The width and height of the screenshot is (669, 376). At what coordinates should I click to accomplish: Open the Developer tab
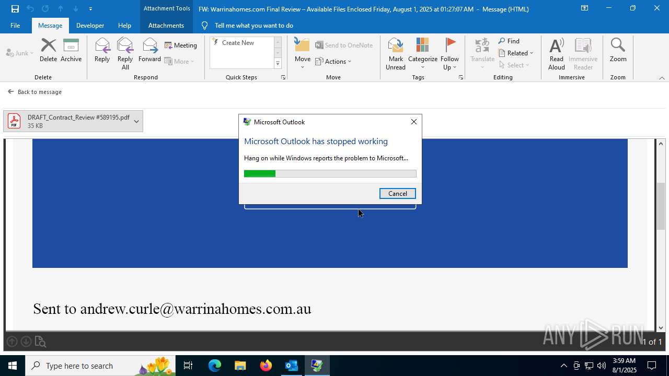coord(90,25)
